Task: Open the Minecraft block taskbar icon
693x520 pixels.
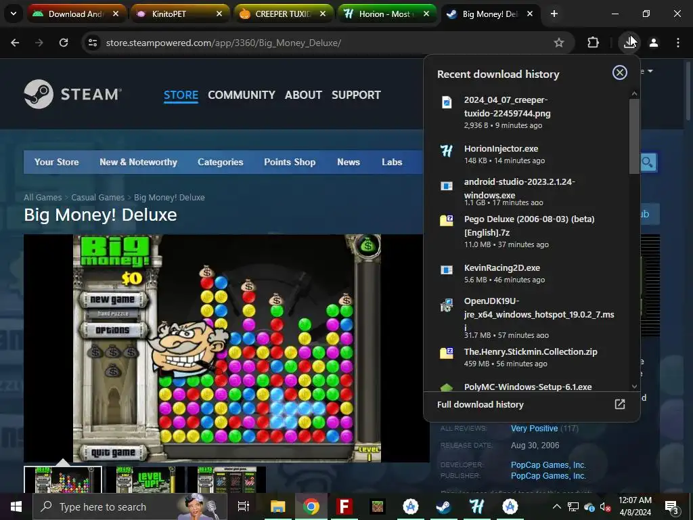Action: [378, 506]
